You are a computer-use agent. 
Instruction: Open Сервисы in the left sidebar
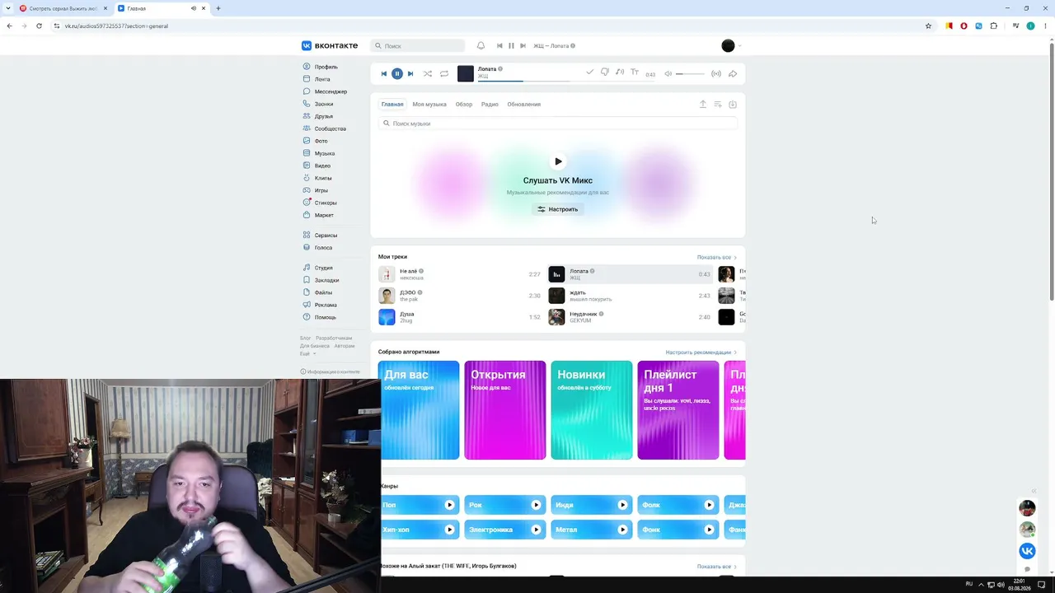[x=320, y=236]
